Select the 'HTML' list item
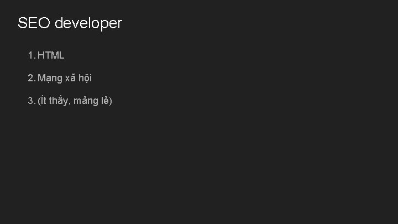Viewport: 398px width, 224px height. click(51, 55)
